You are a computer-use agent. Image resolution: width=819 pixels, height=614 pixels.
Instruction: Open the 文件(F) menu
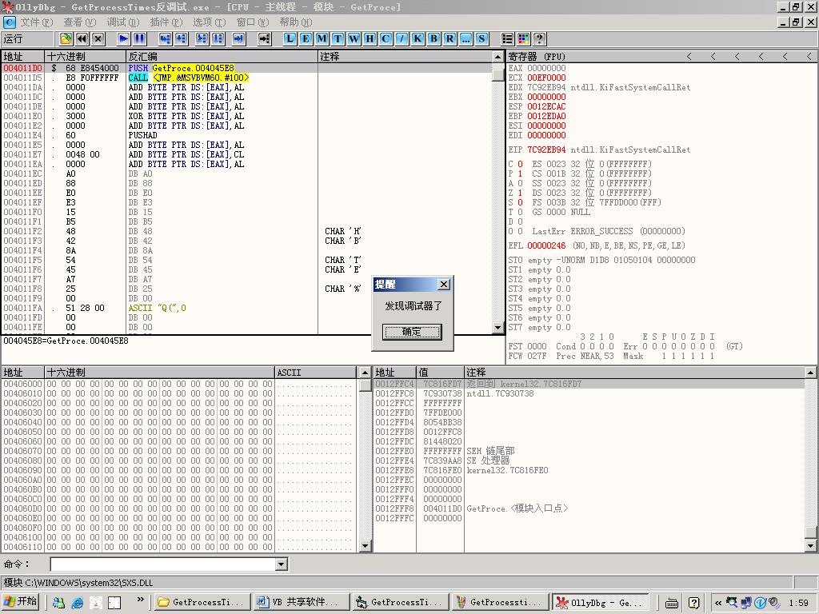pyautogui.click(x=37, y=22)
